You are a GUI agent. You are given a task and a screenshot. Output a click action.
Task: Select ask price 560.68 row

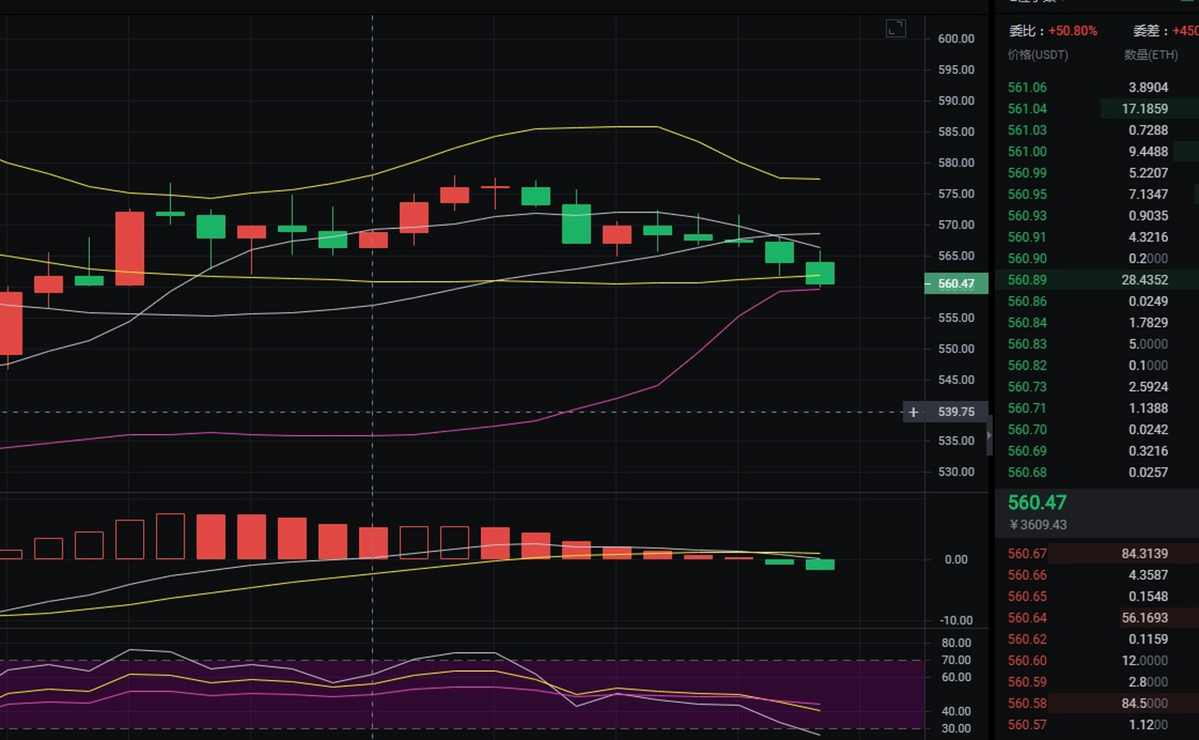click(x=1097, y=472)
